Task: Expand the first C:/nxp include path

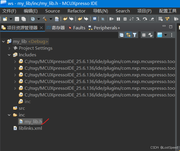Action: (15, 62)
